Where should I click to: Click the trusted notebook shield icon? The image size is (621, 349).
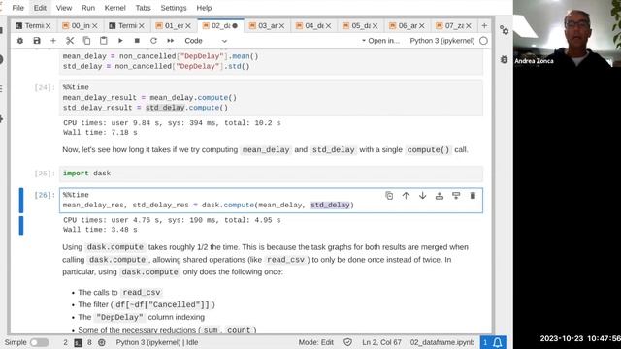pyautogui.click(x=347, y=342)
